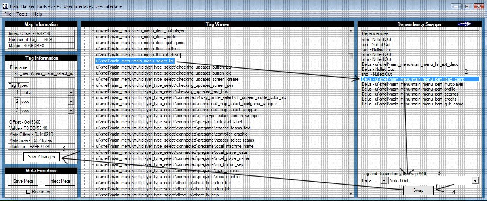Select pregame mp_button_key tag

click(x=169, y=164)
